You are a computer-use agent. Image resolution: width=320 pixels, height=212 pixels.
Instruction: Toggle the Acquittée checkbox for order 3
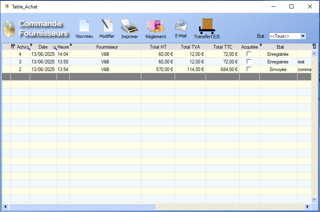click(x=249, y=61)
